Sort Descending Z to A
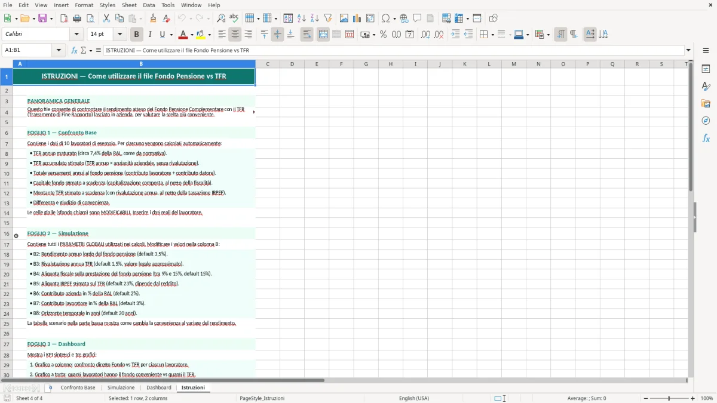The width and height of the screenshot is (717, 403). 314,19
